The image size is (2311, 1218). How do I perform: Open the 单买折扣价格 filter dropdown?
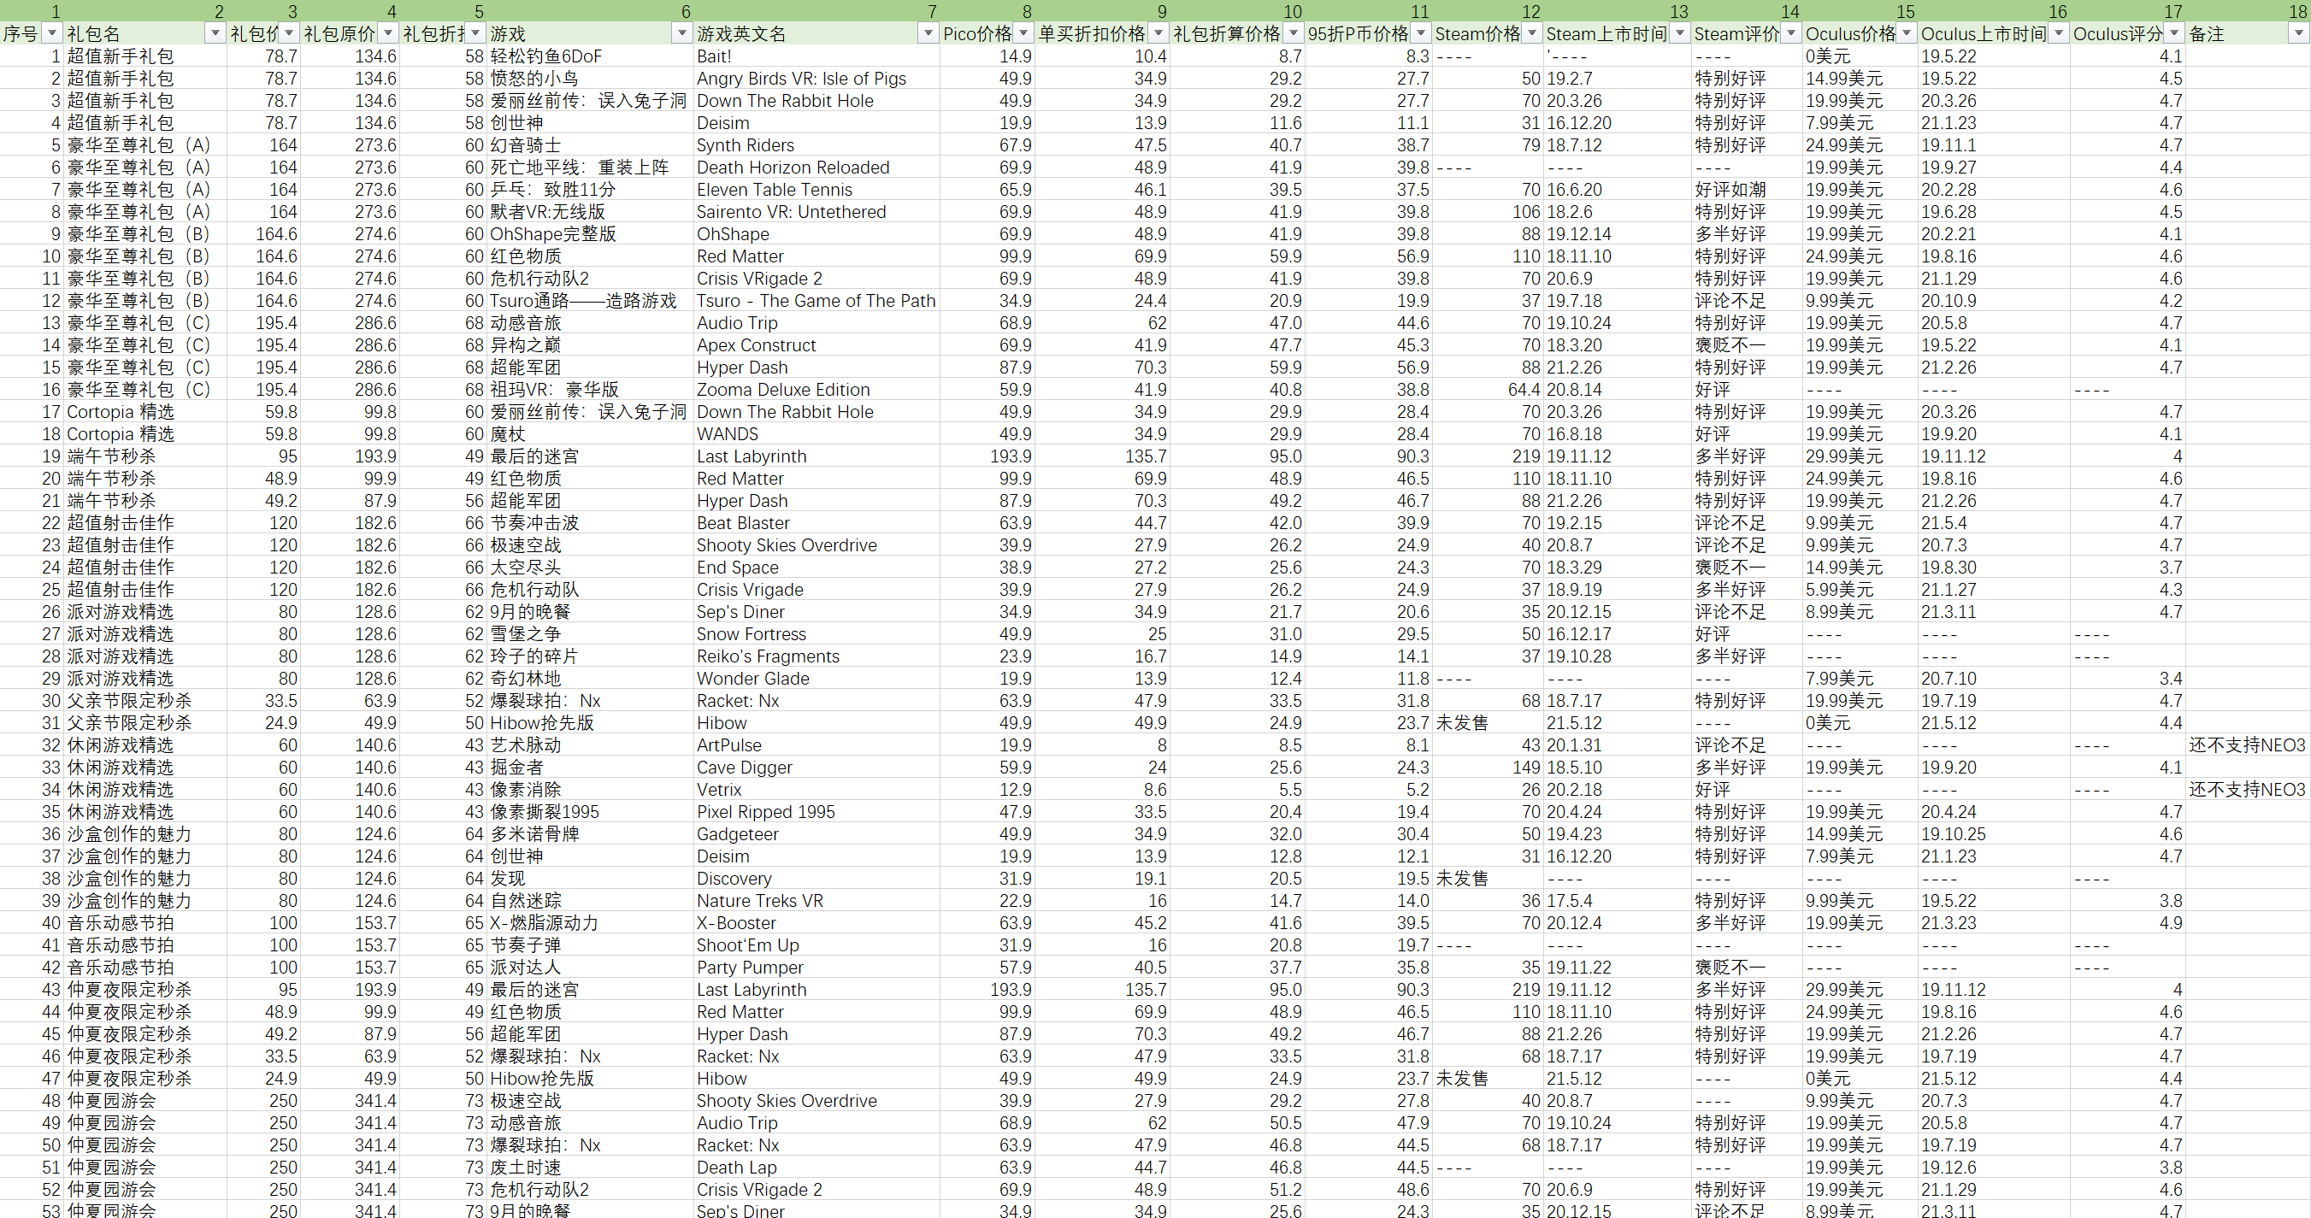1158,33
